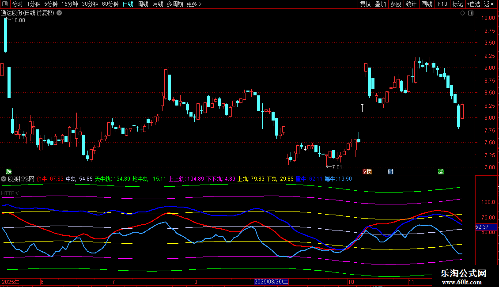
Task: Click the left sidebar panel toggle icon
Action: point(5,4)
